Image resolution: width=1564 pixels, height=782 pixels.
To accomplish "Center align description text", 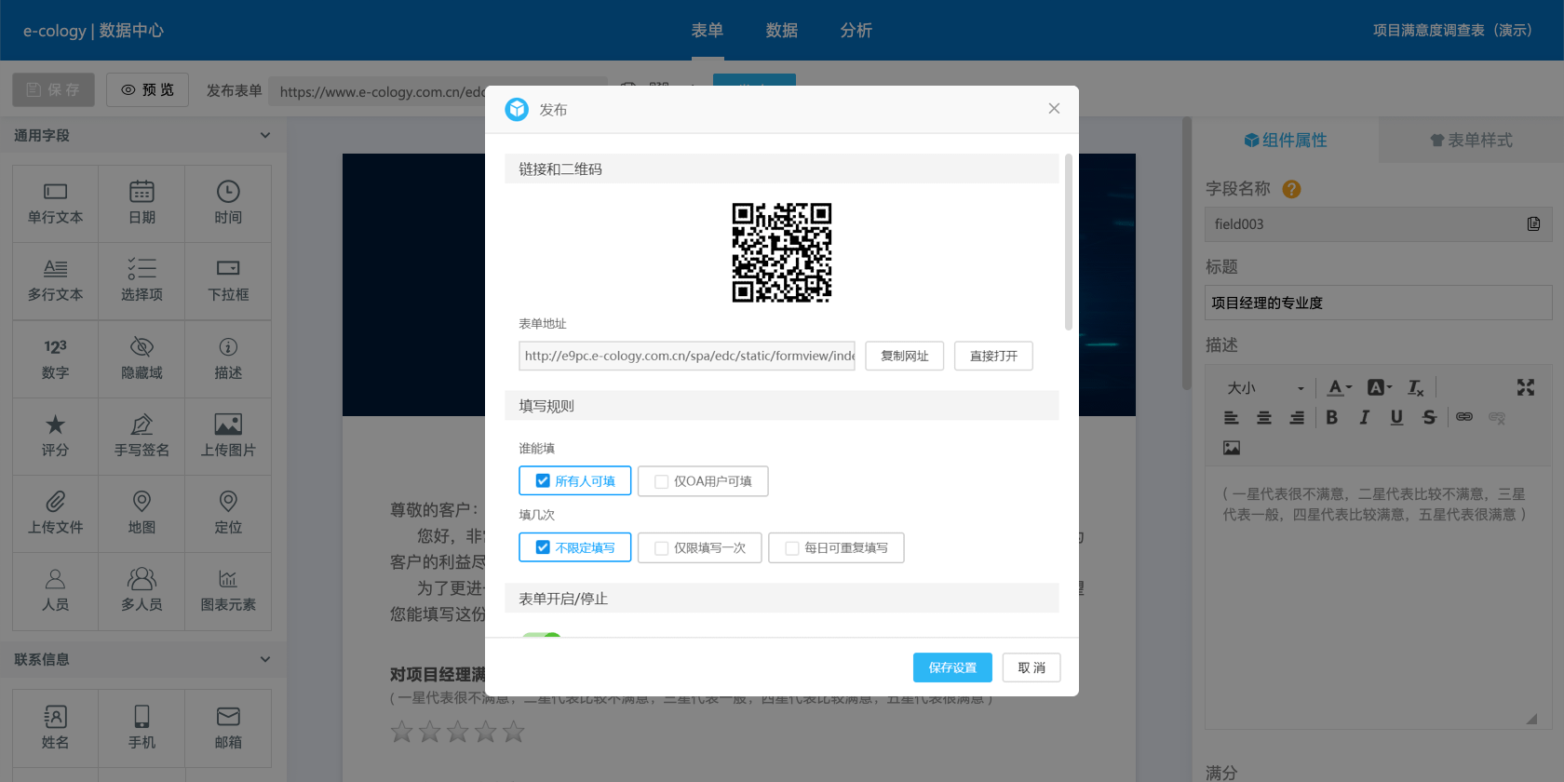I will (x=1264, y=417).
